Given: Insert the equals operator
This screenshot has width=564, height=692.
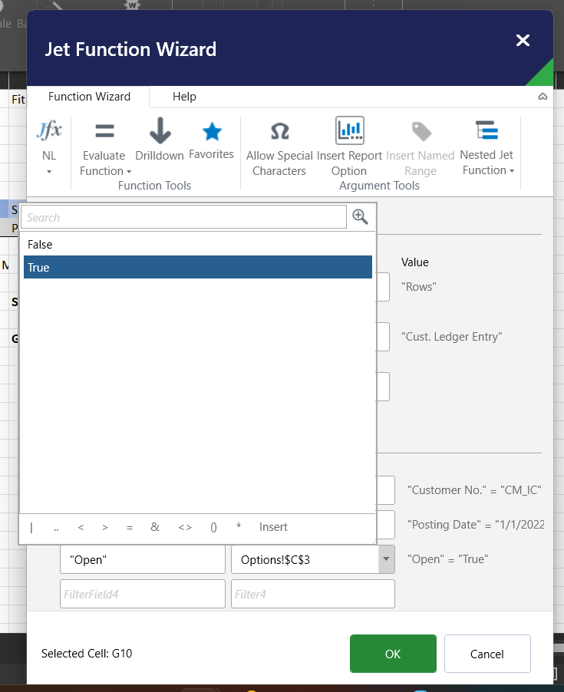Looking at the screenshot, I should [x=130, y=527].
